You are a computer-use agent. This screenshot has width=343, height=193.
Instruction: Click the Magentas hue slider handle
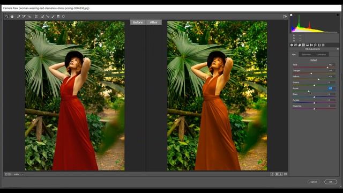(315, 109)
